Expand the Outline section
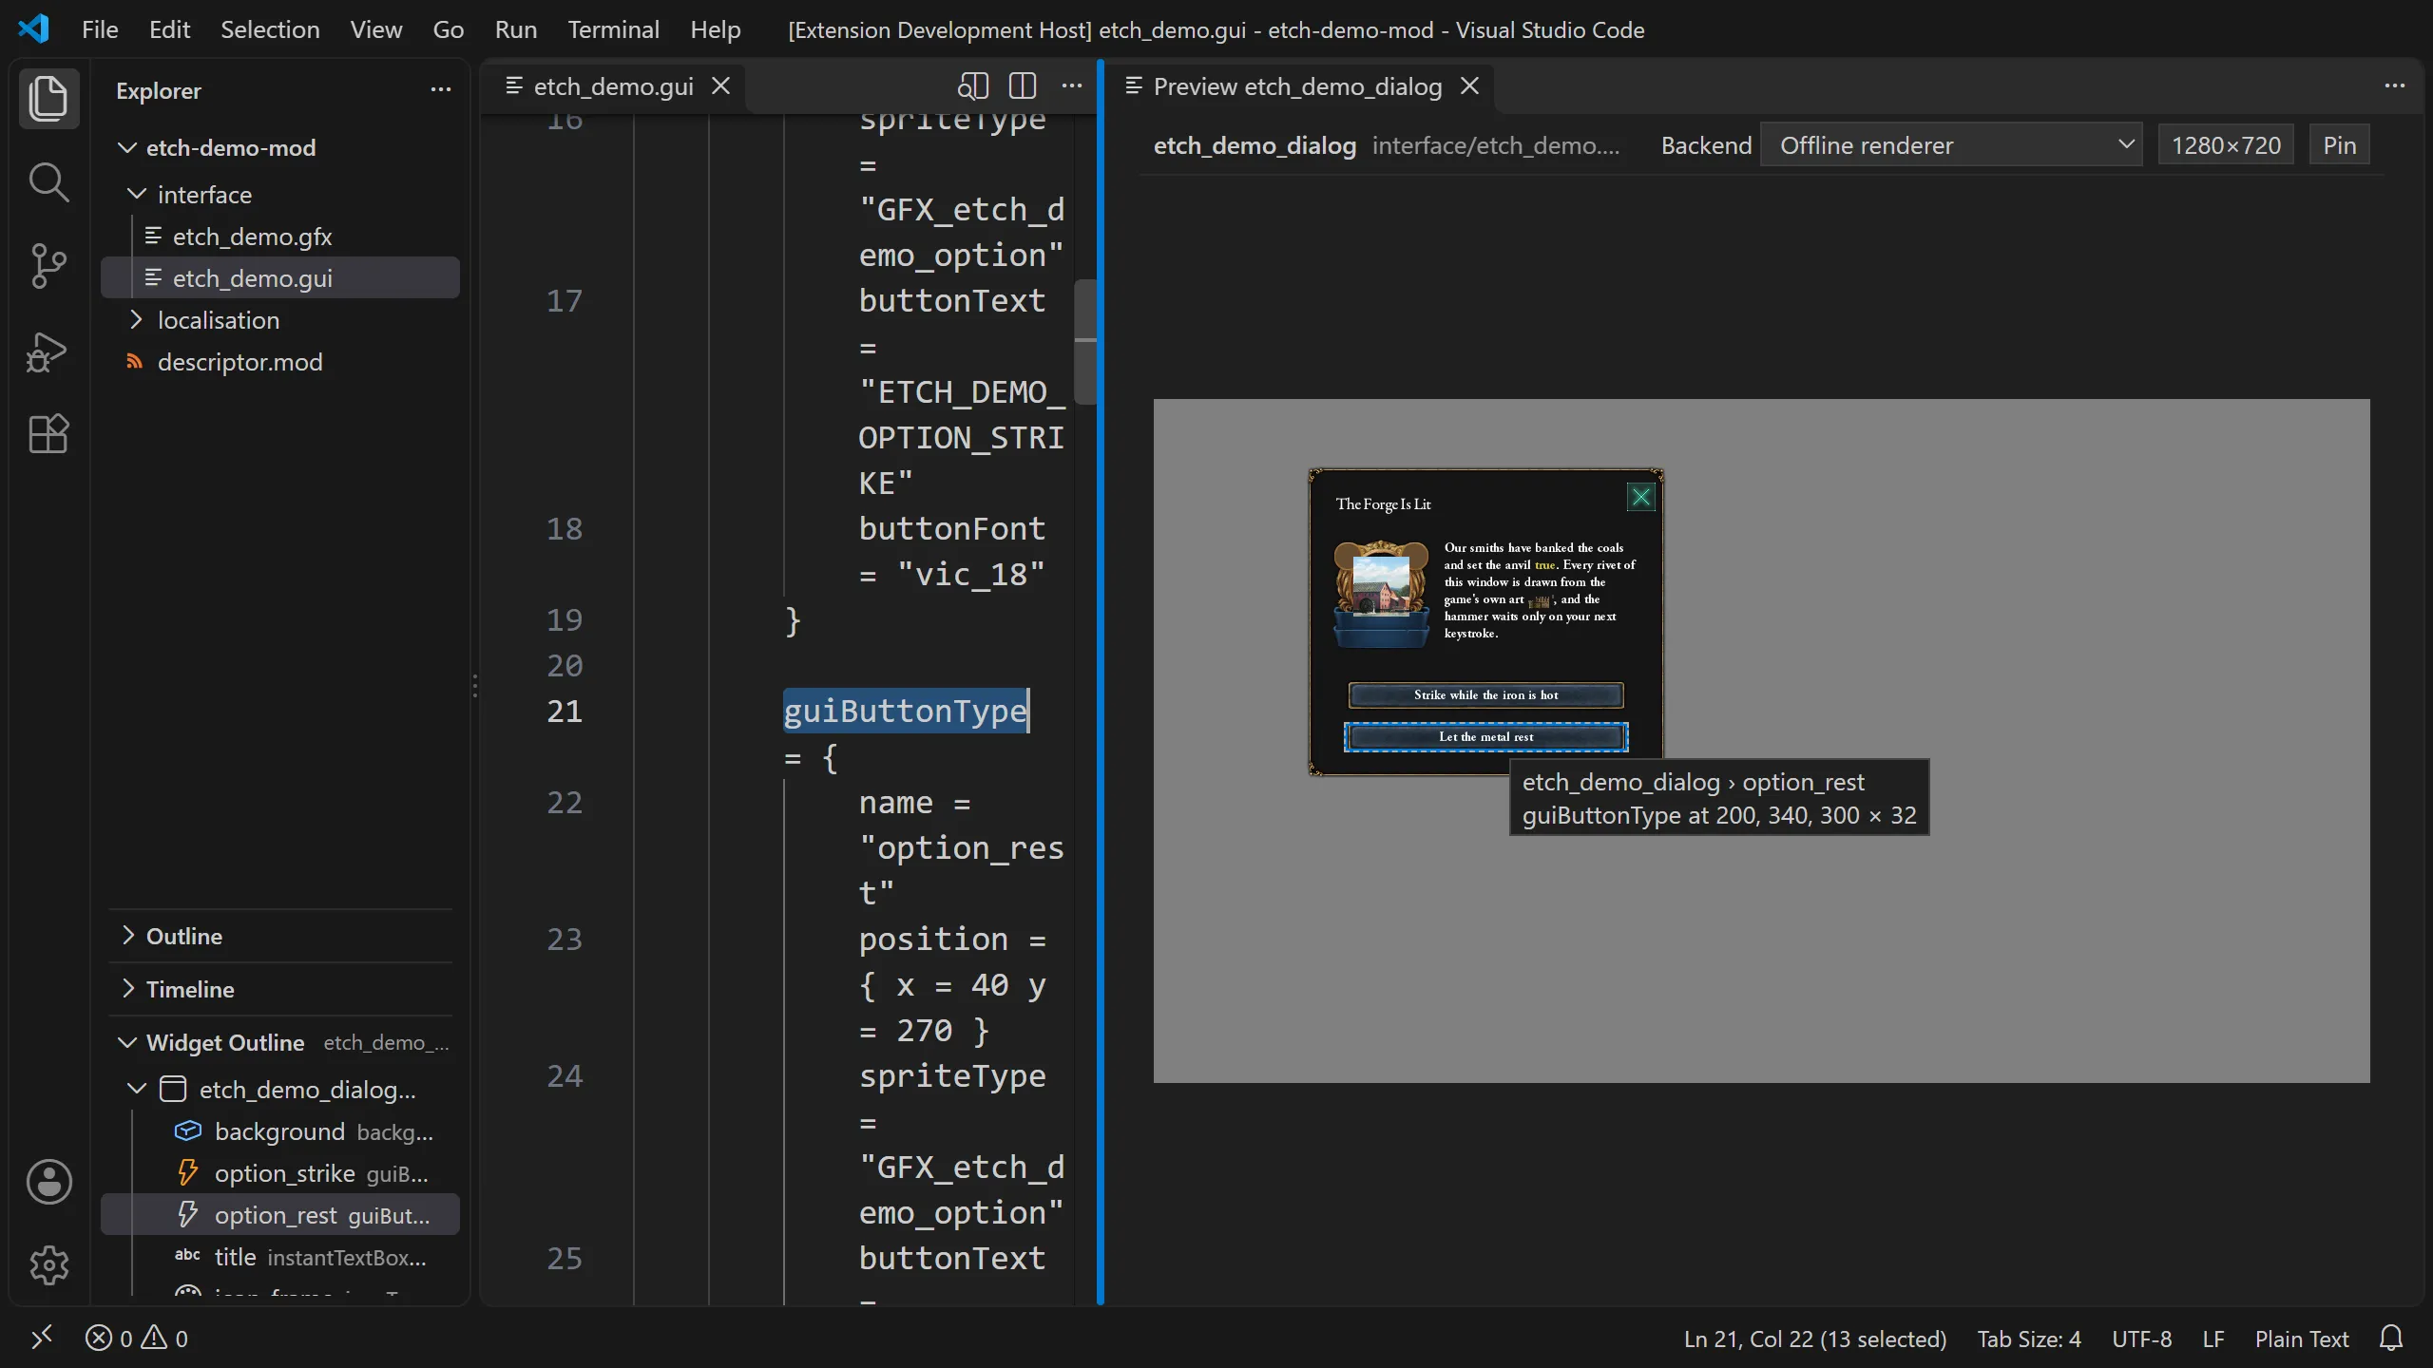Screen dimensions: 2433x1368 [280, 936]
